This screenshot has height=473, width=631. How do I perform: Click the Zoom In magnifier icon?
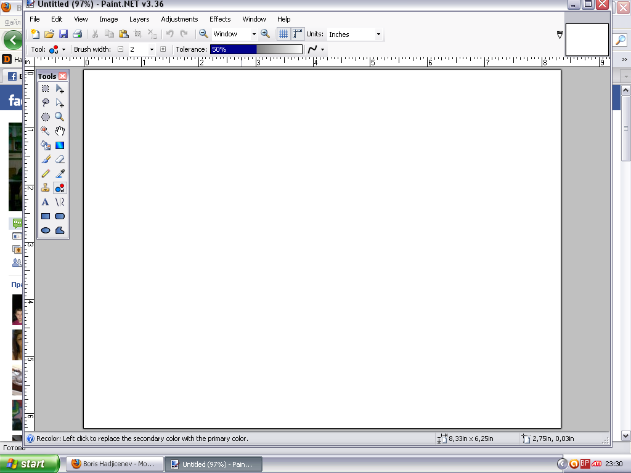tap(265, 34)
